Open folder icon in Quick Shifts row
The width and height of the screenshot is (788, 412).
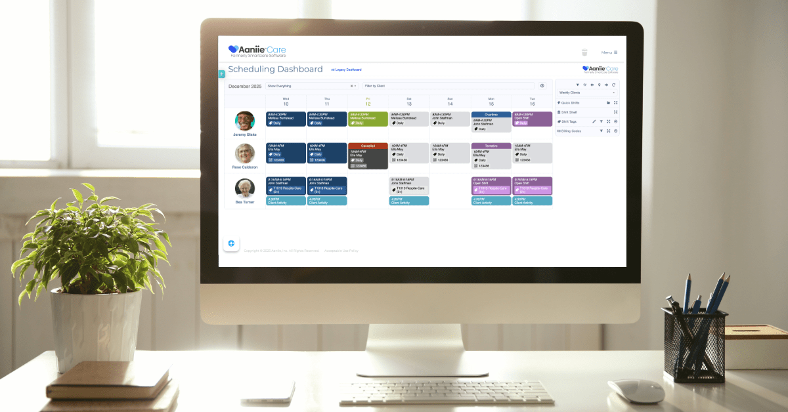pos(608,103)
